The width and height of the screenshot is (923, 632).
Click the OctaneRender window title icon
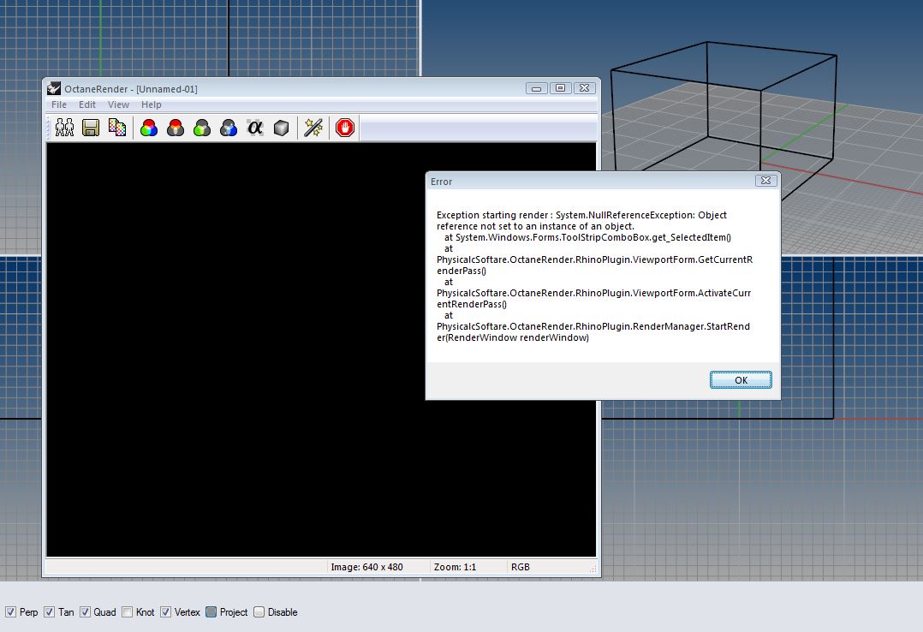click(54, 89)
